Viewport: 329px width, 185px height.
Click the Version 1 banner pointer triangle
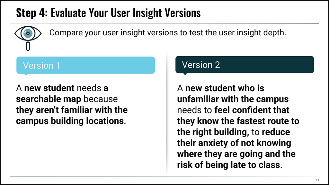point(26,75)
